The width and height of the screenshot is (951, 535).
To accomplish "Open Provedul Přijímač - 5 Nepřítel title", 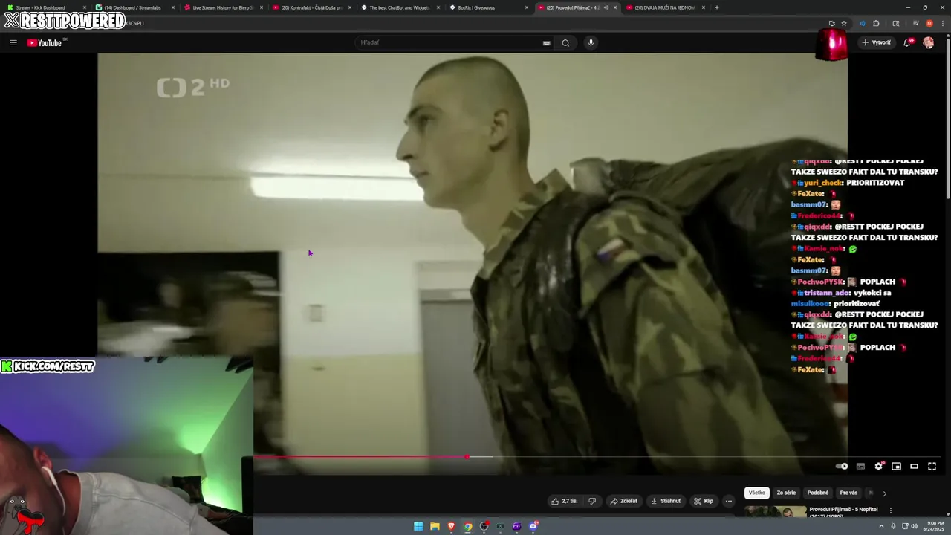I will point(843,510).
